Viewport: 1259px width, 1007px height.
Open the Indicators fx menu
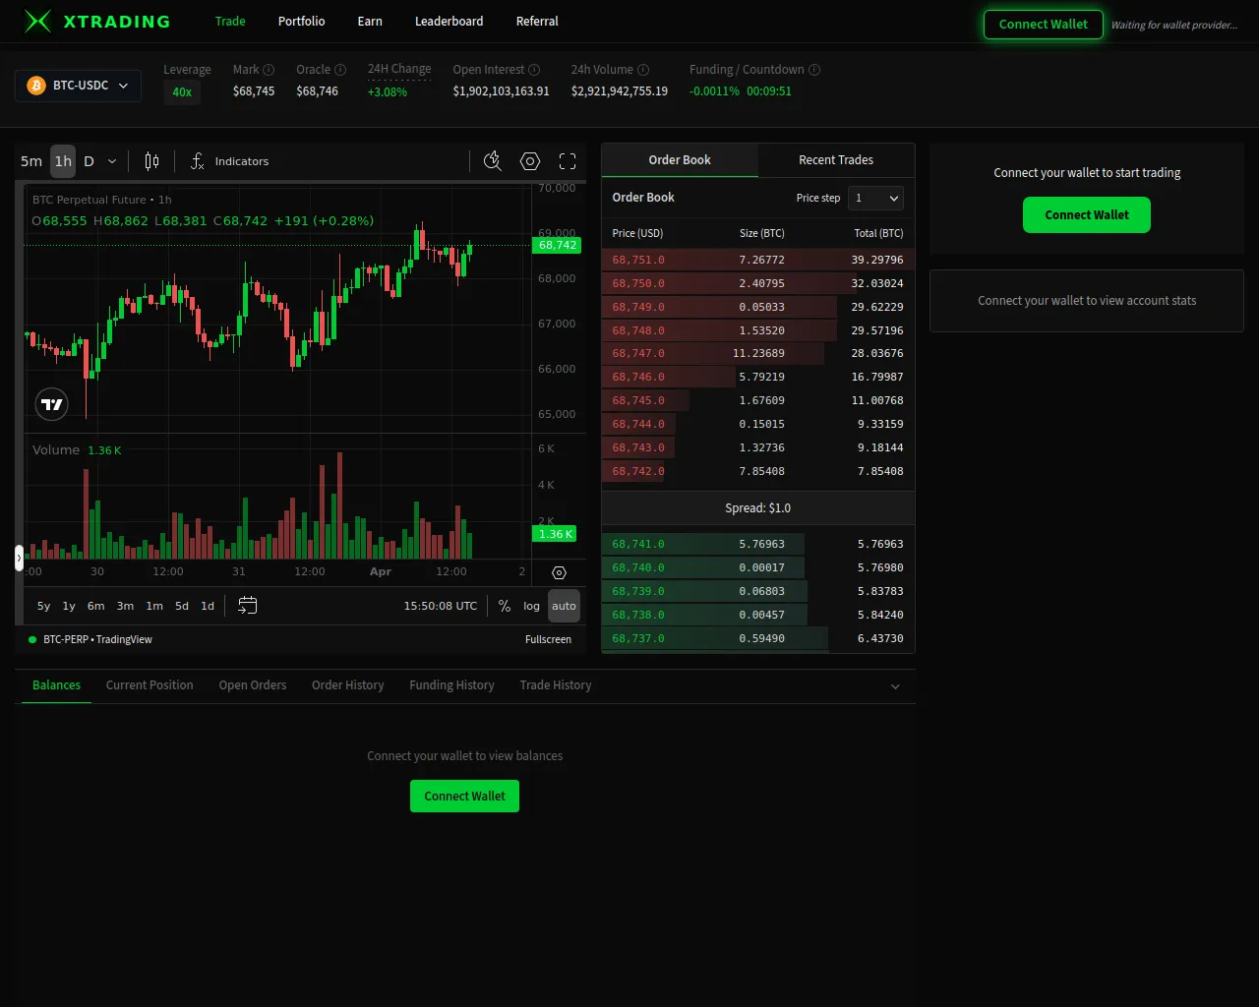point(229,161)
